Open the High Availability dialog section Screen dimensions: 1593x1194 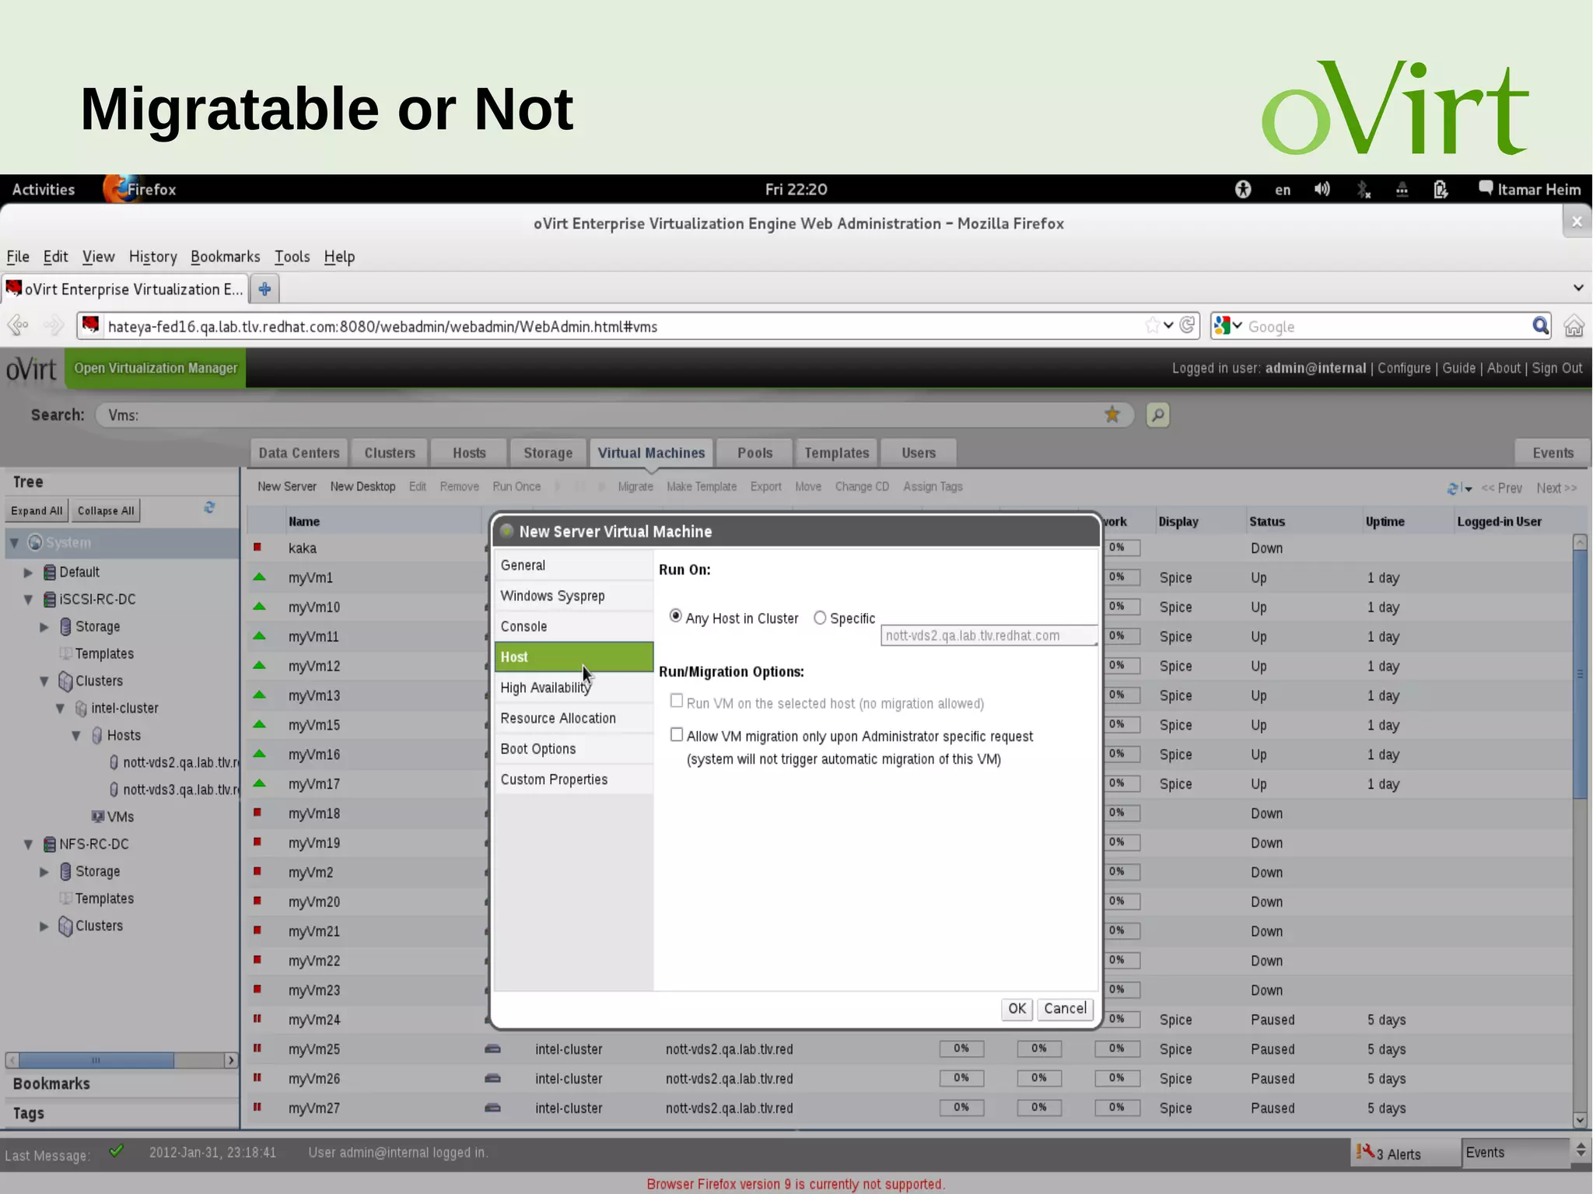[x=545, y=688]
